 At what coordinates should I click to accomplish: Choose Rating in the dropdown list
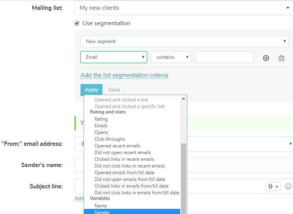[101, 119]
